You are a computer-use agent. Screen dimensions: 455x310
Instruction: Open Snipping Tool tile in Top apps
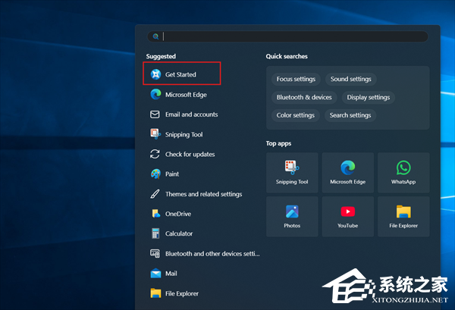tap(292, 173)
